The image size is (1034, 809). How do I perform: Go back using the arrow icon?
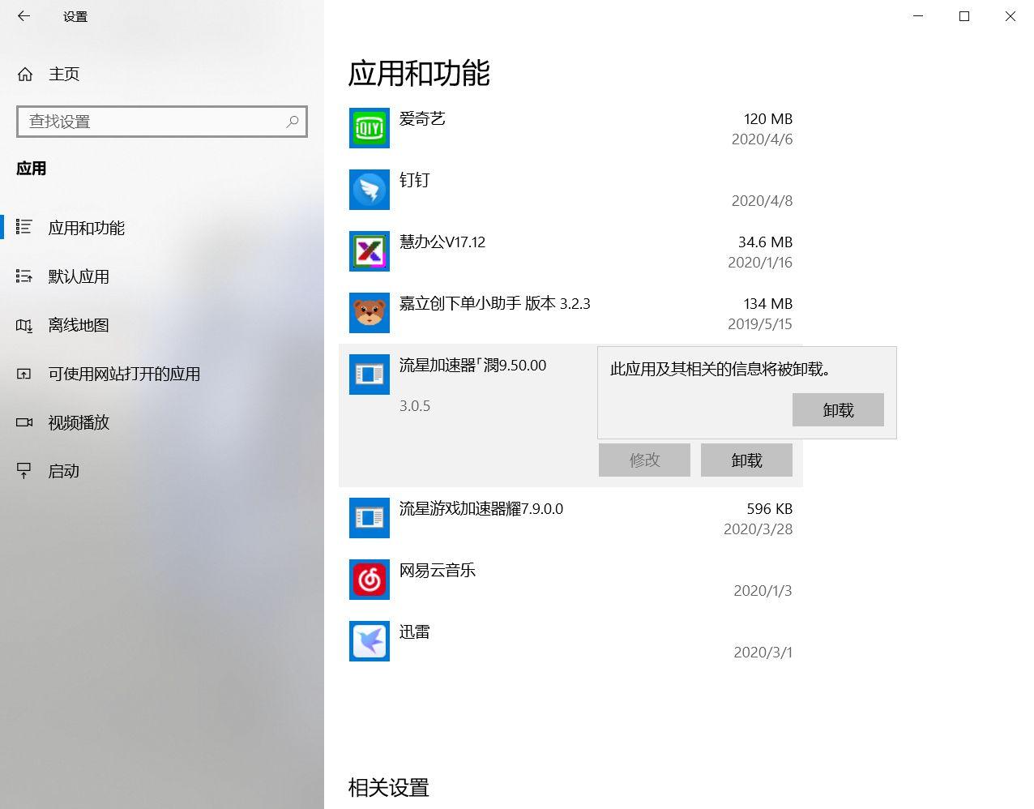tap(23, 16)
